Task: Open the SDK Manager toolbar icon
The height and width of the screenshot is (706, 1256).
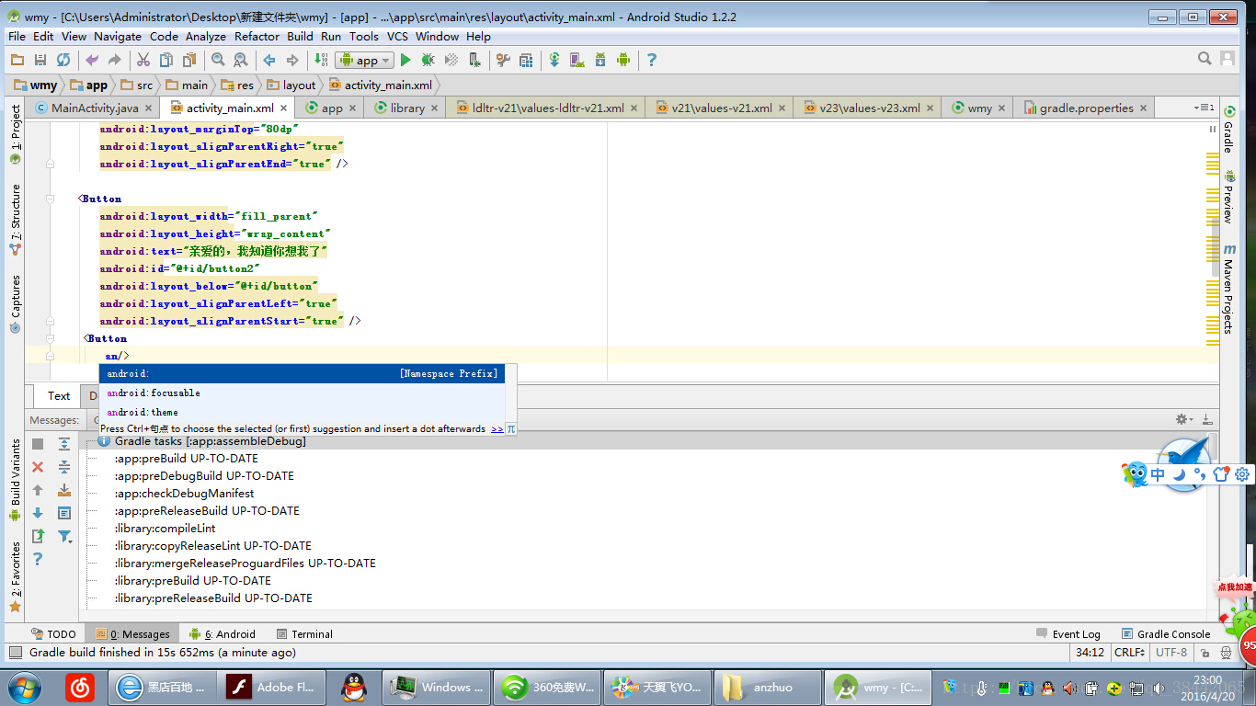Action: point(600,60)
